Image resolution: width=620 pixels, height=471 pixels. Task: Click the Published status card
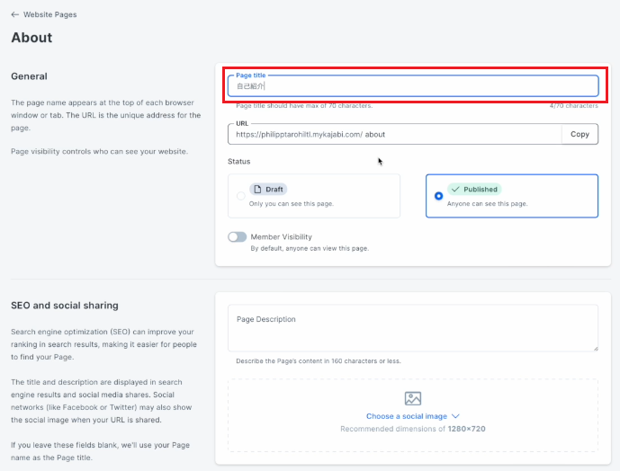pos(512,196)
